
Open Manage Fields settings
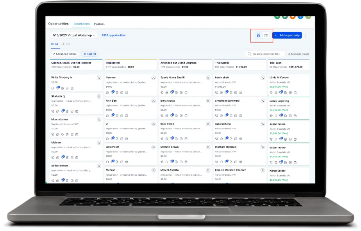pyautogui.click(x=298, y=54)
